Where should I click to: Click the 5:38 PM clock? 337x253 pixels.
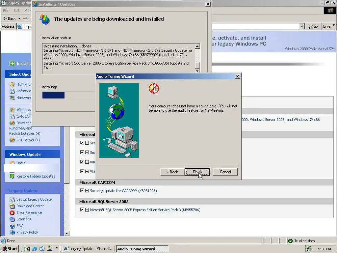click(324, 249)
